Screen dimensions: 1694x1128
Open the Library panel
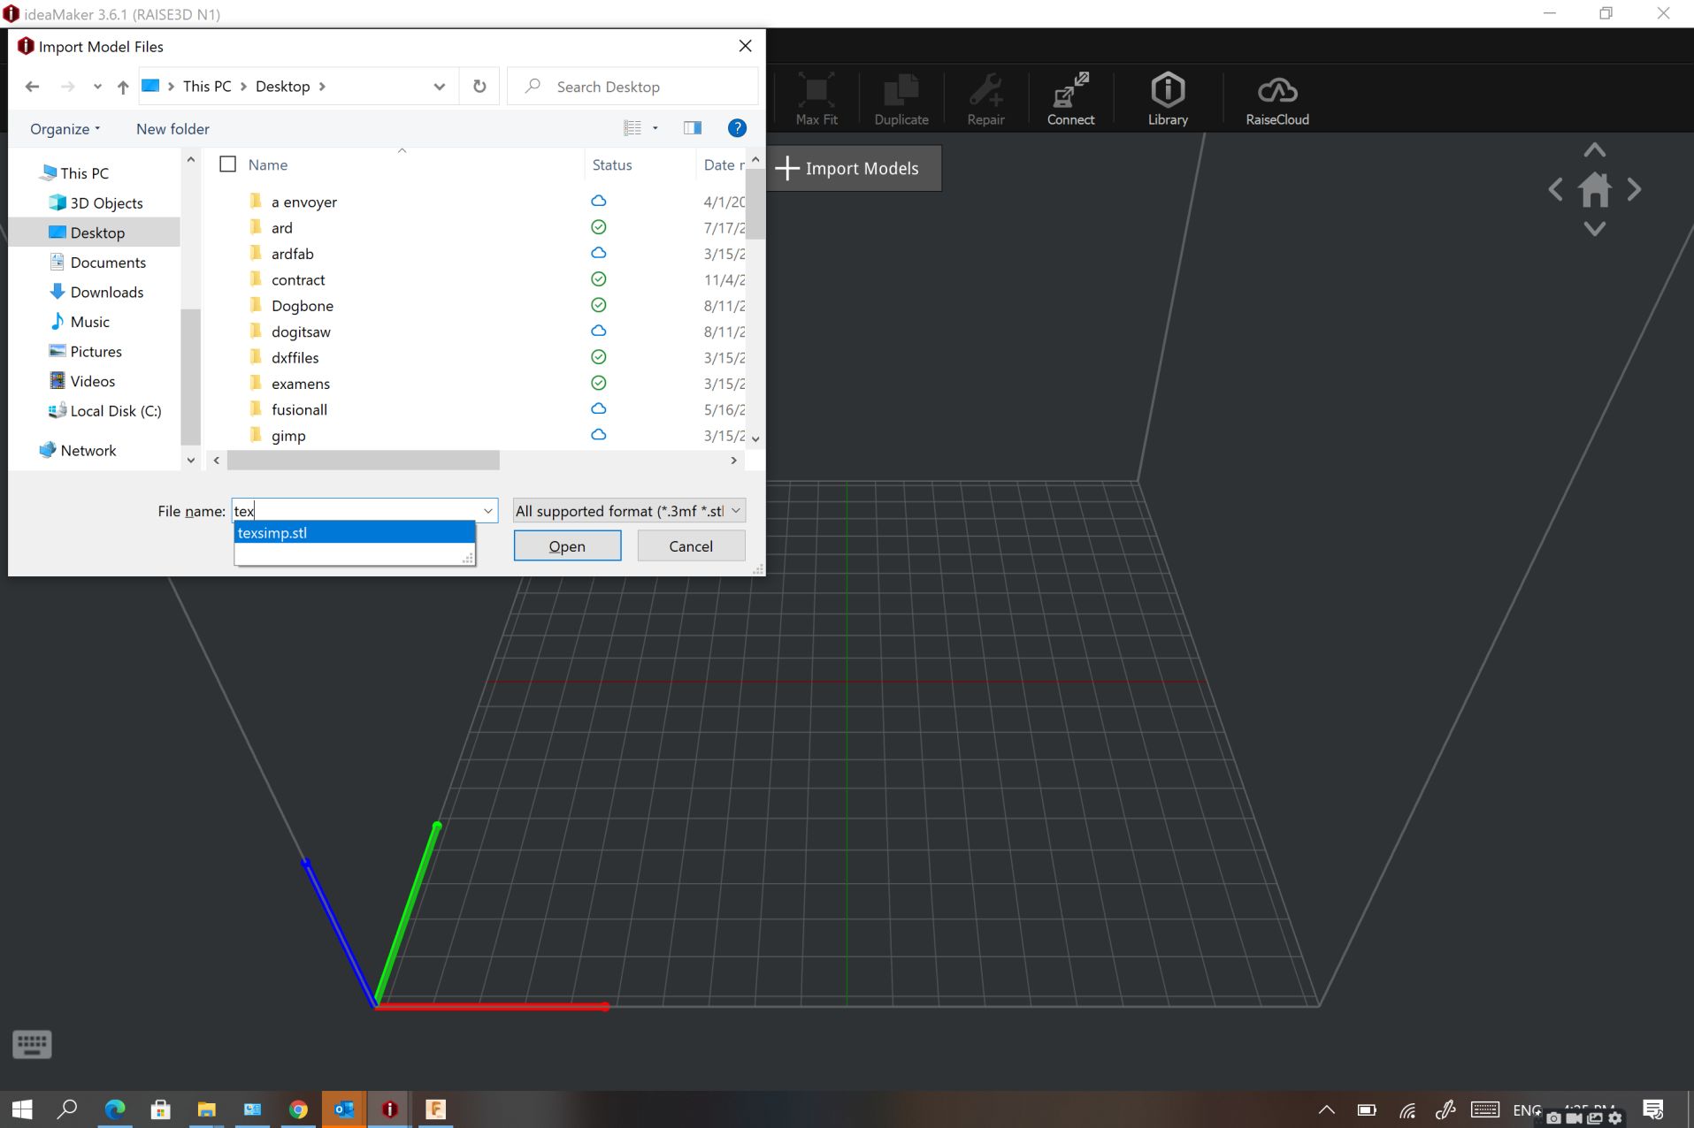pyautogui.click(x=1168, y=99)
